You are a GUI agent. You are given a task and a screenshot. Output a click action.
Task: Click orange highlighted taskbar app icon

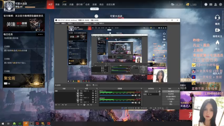(26, 123)
